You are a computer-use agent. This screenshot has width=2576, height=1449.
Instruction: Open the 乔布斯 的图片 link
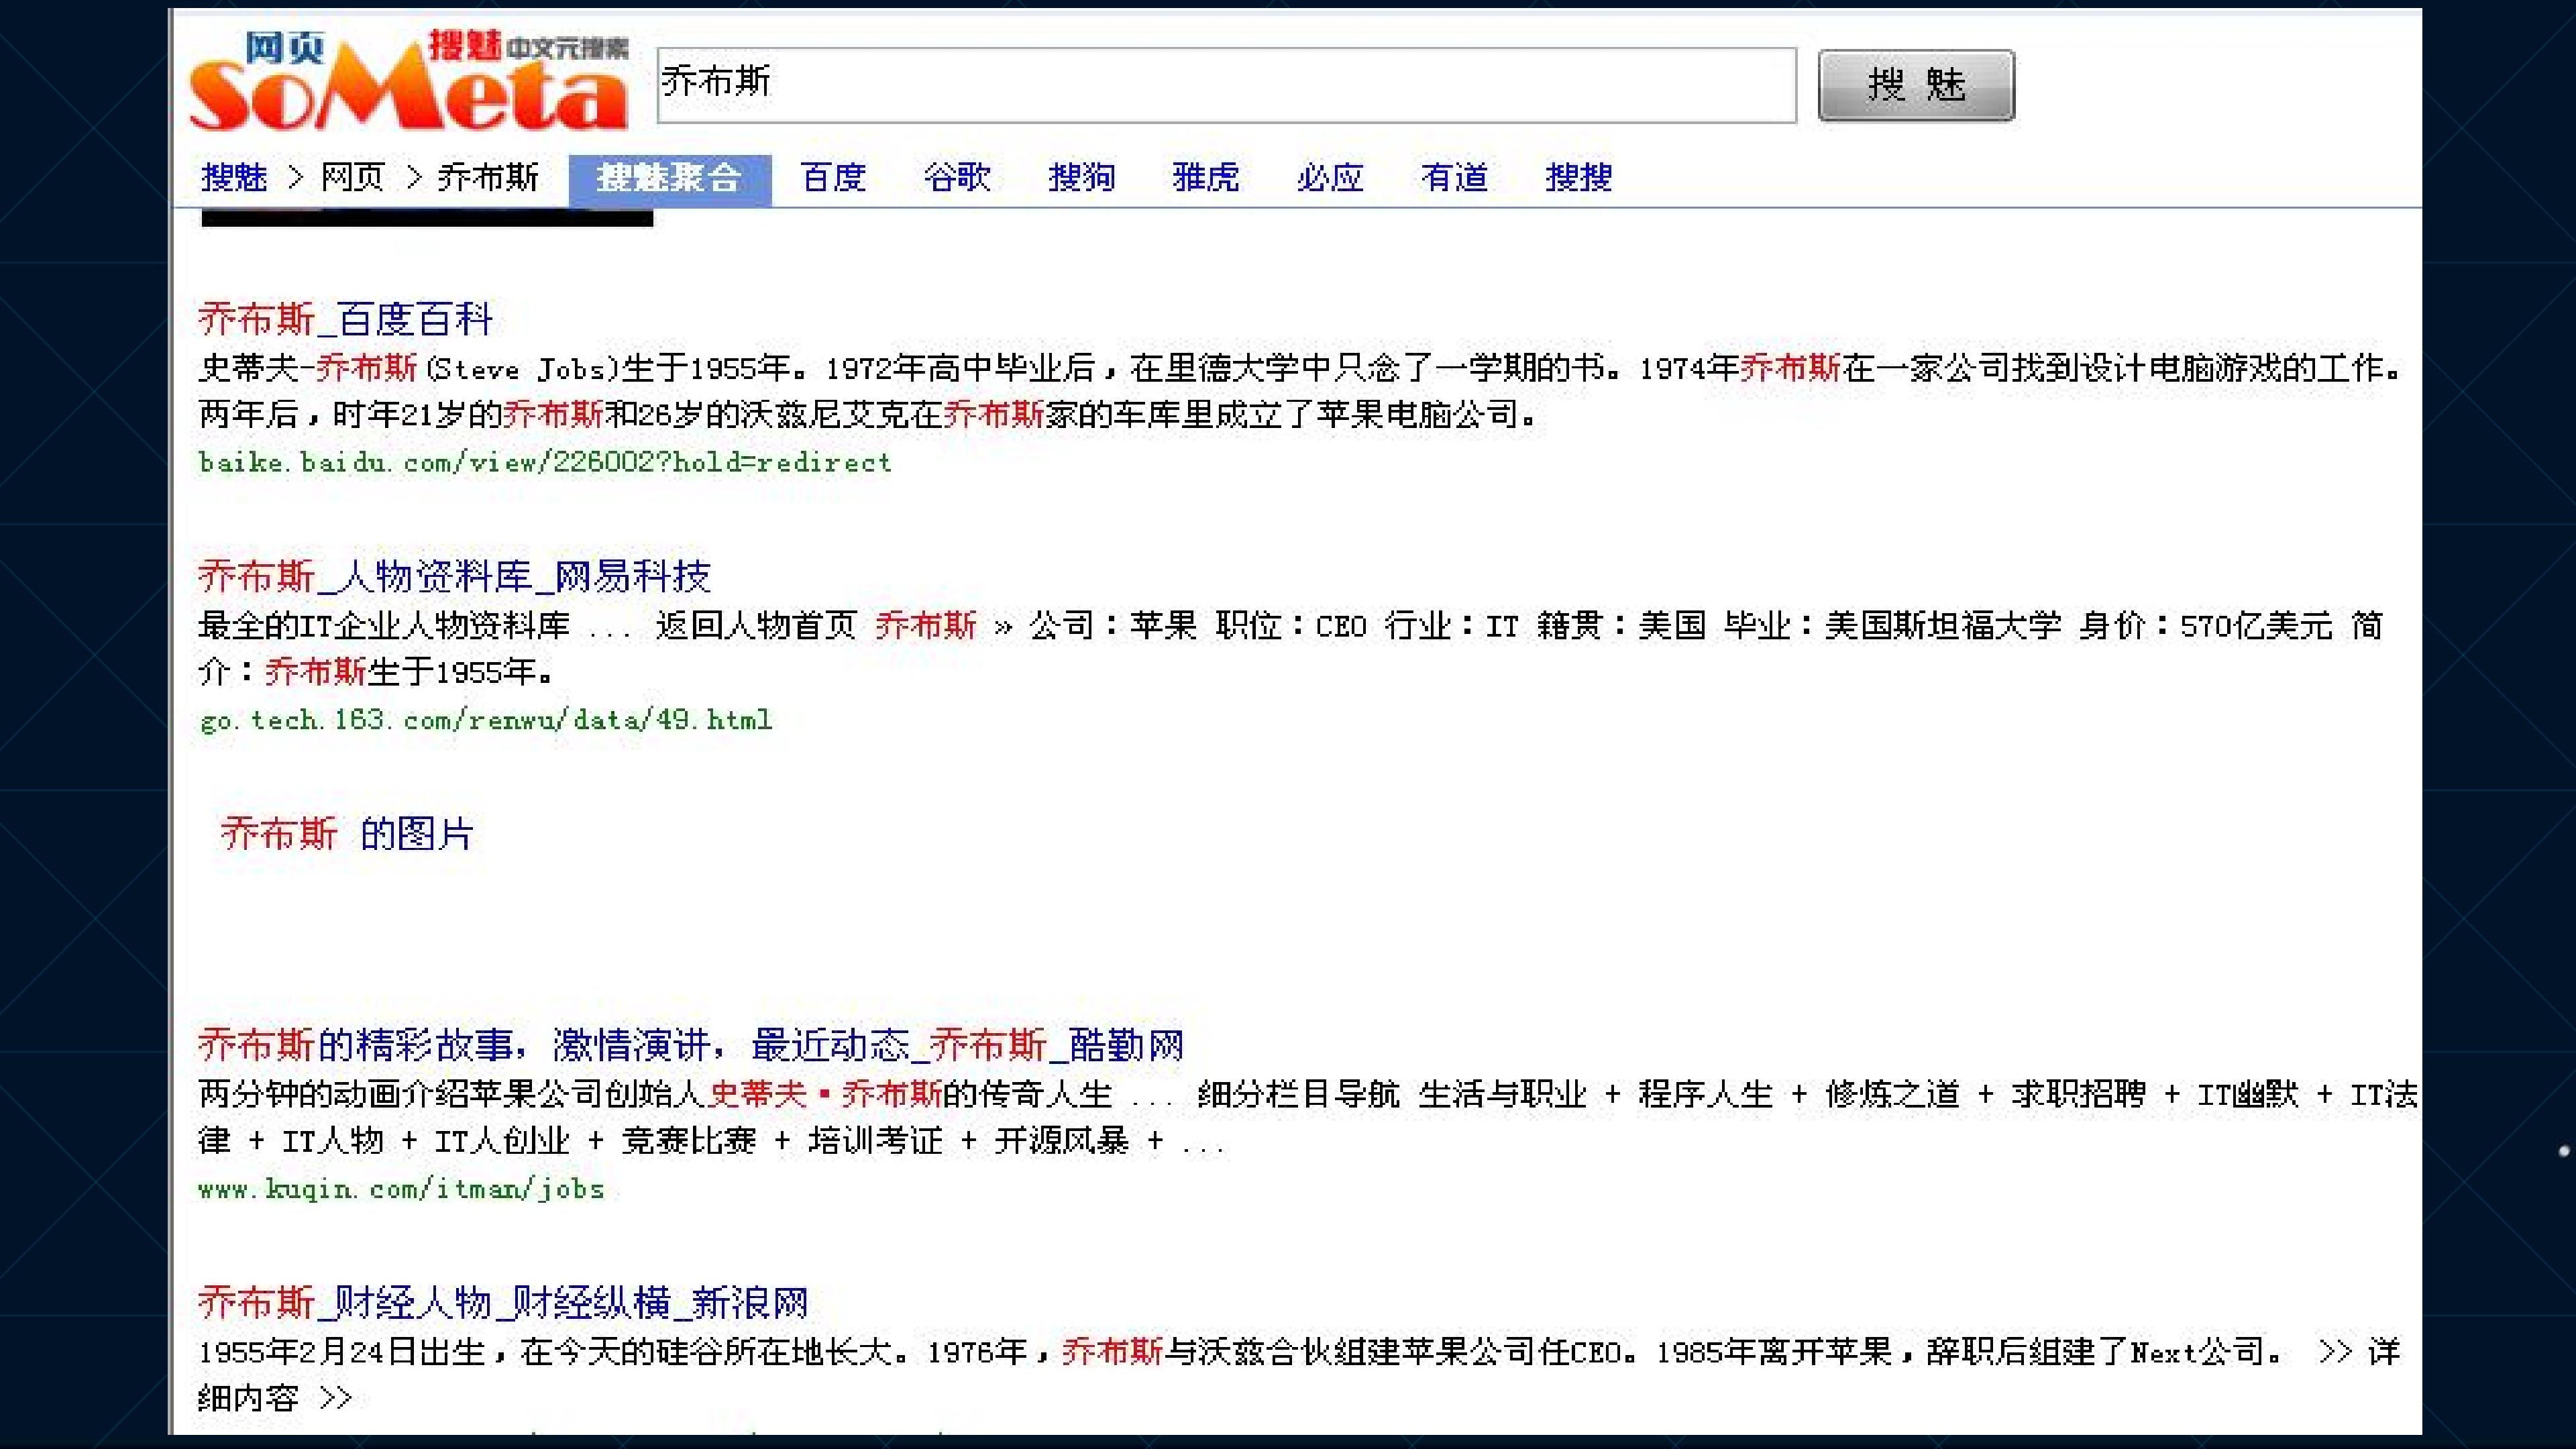tap(347, 833)
